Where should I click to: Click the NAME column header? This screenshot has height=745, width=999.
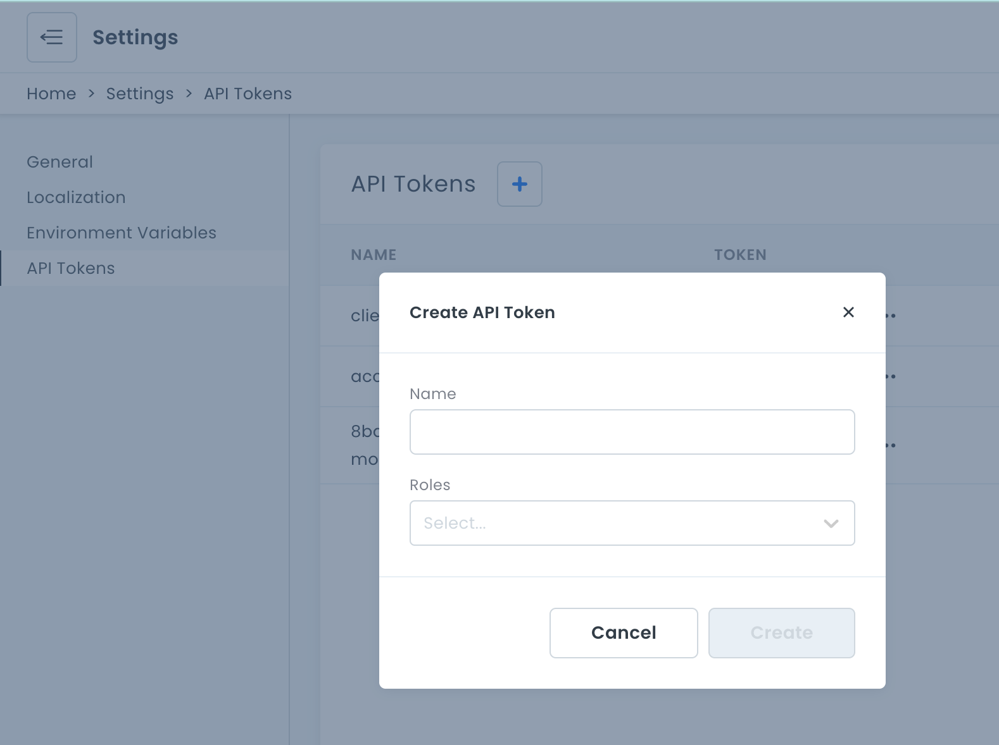coord(374,255)
